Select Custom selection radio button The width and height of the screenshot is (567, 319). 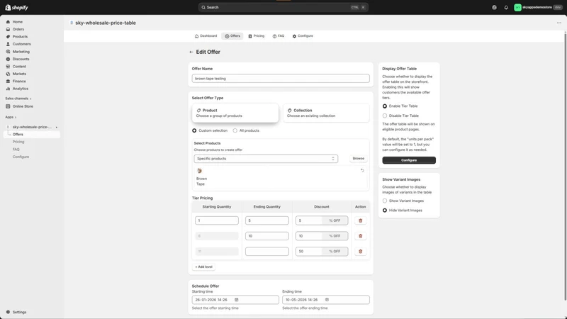[x=194, y=130]
